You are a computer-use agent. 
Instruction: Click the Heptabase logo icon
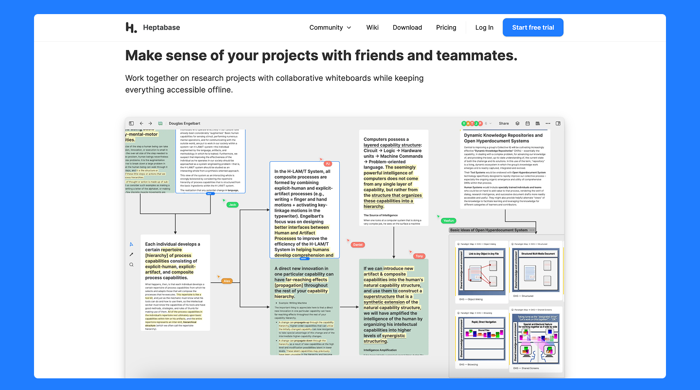pos(131,27)
